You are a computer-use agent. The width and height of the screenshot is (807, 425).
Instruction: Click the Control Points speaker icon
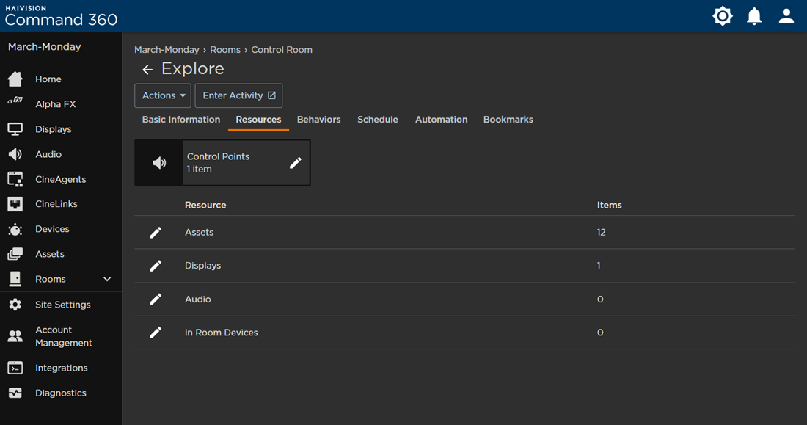pyautogui.click(x=159, y=163)
